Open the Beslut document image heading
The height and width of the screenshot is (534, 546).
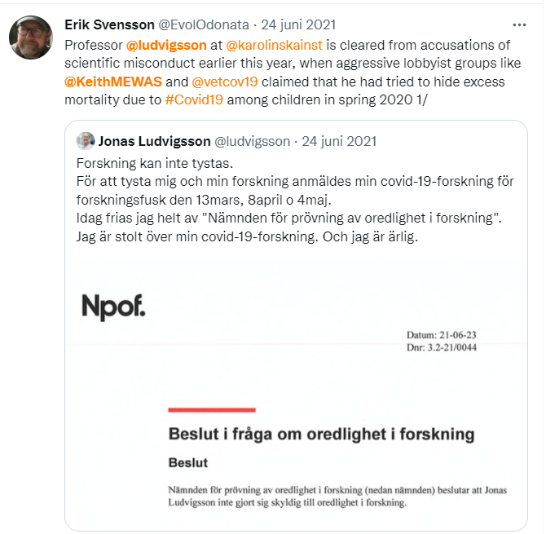point(321,433)
